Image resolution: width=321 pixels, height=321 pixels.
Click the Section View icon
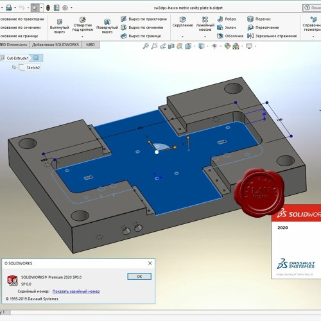tap(171, 46)
